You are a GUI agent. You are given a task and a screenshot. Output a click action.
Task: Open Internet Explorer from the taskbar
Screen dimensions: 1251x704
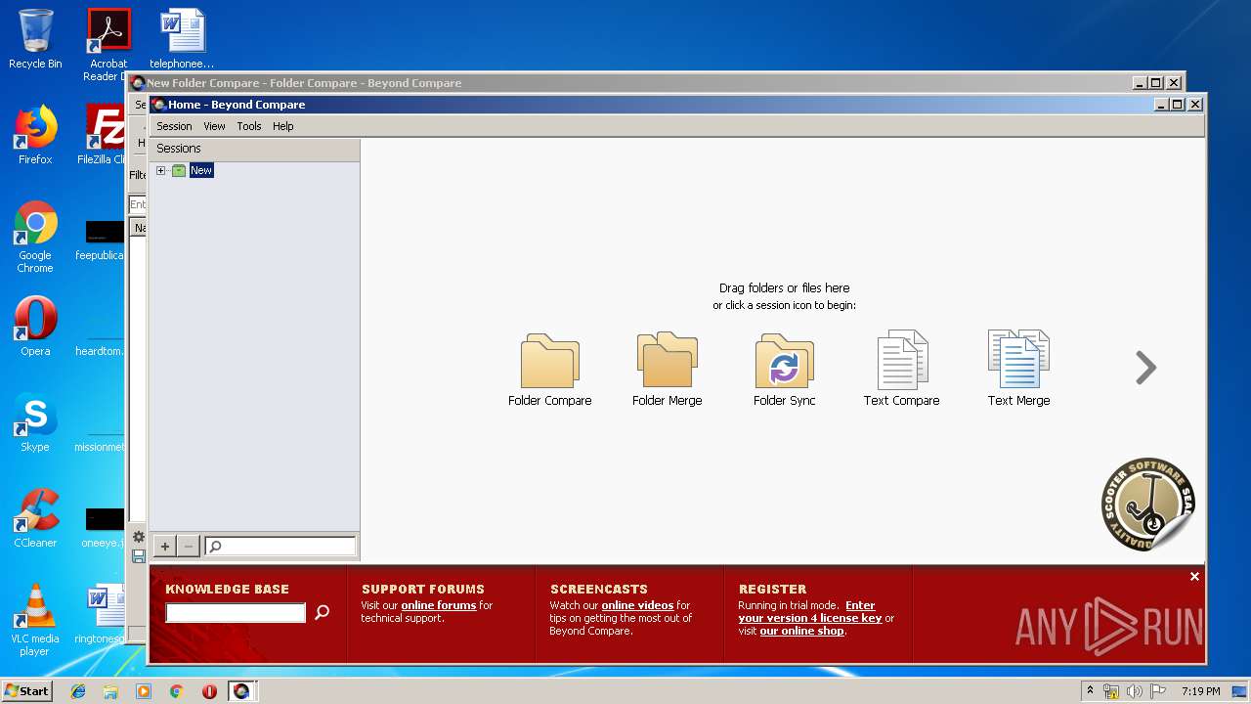78,691
